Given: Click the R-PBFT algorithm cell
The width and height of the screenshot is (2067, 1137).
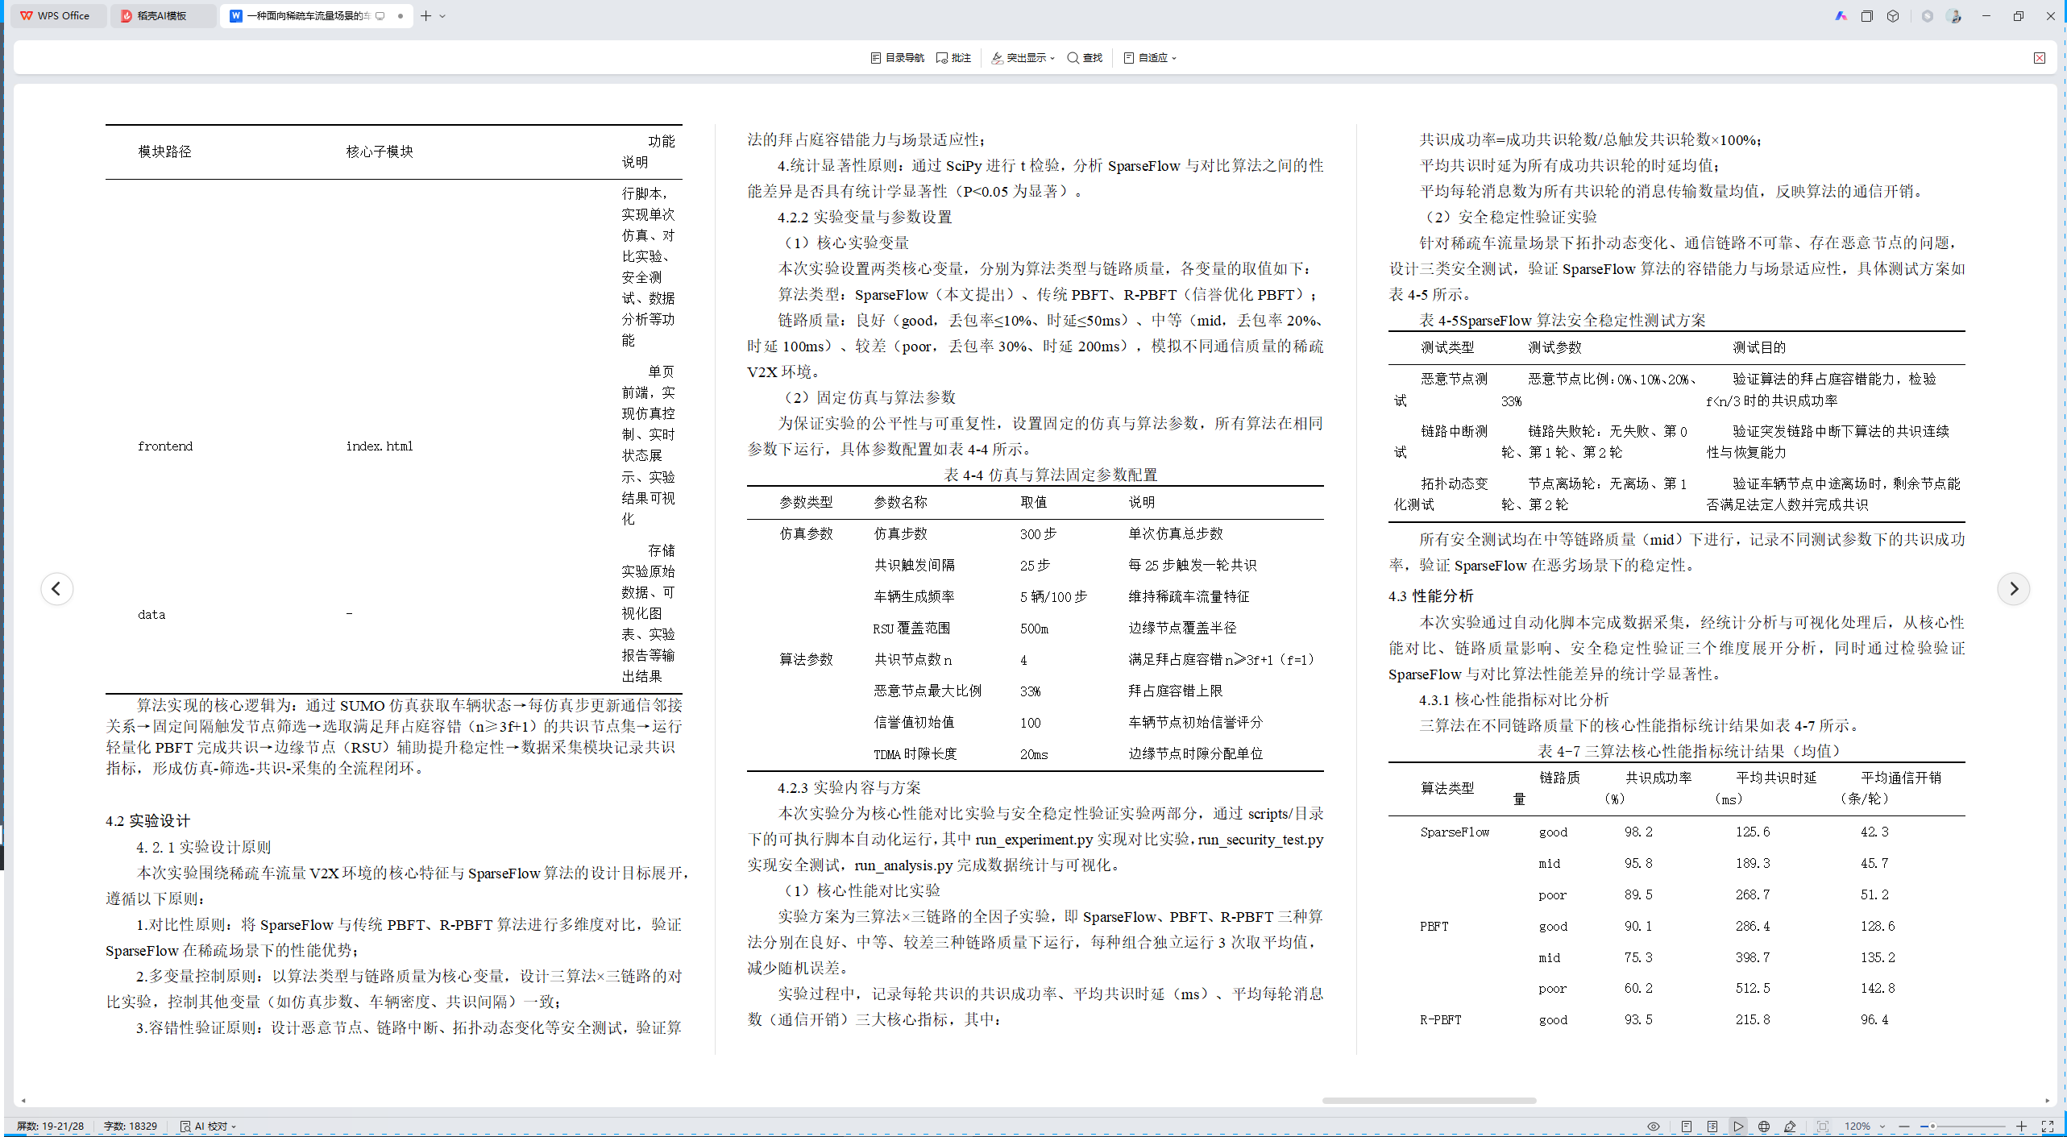Looking at the screenshot, I should coord(1440,1020).
